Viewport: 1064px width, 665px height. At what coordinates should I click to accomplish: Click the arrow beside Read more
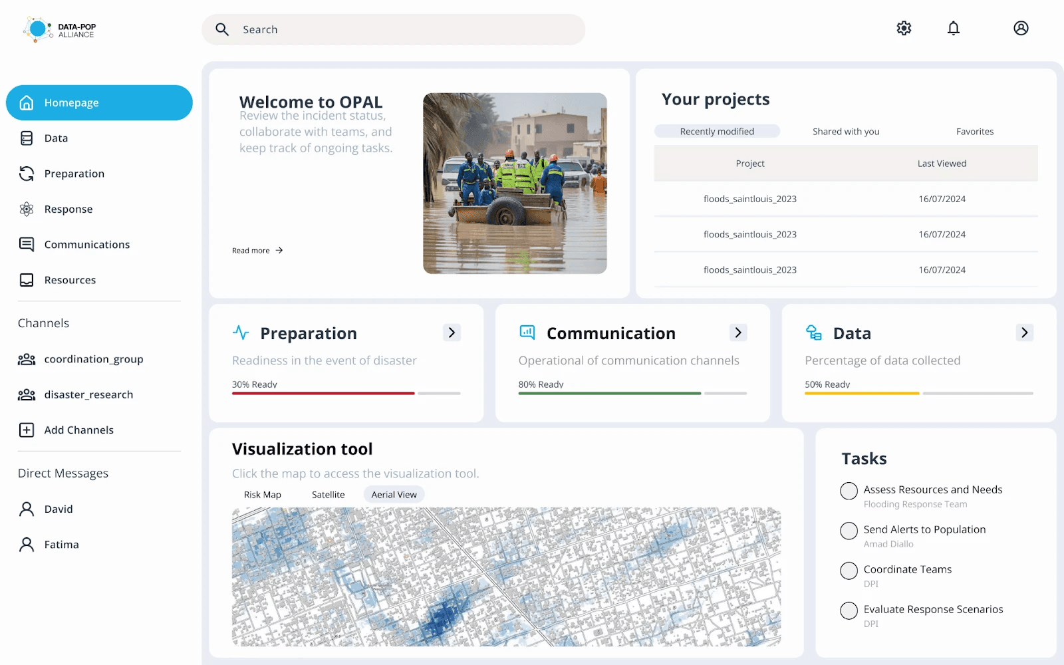click(279, 250)
